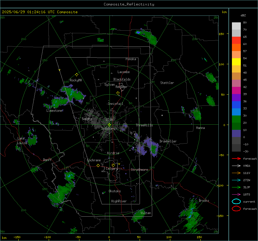Click the Banff label

(x=47, y=160)
